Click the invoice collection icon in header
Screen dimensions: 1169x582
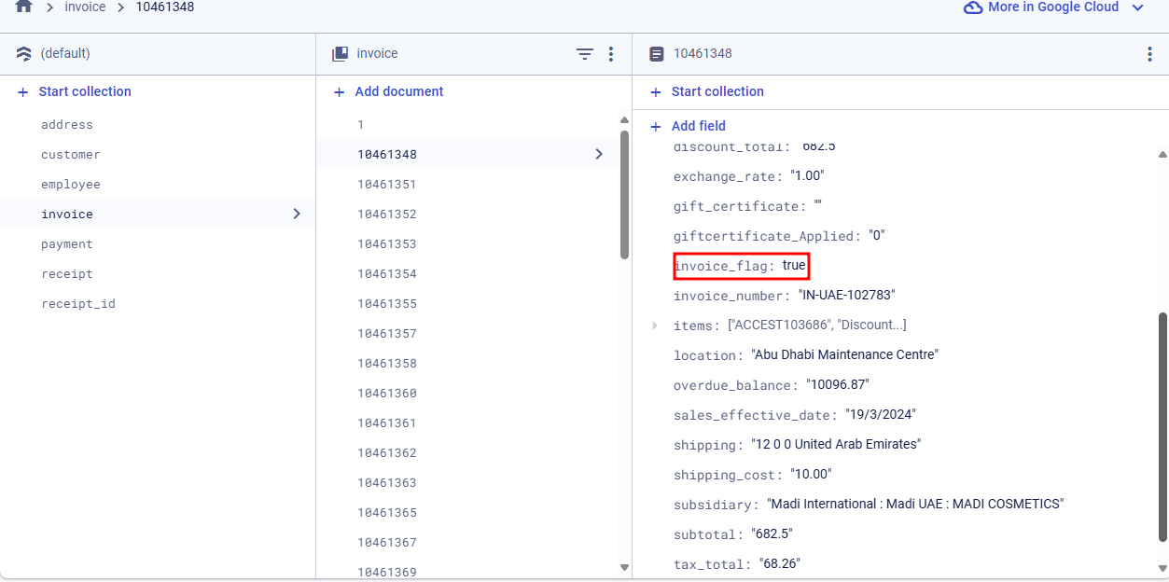pos(341,54)
